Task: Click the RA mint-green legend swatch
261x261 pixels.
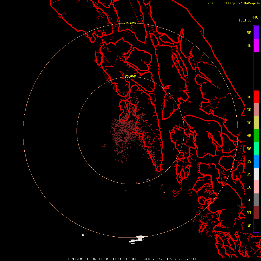Action: coord(256,148)
